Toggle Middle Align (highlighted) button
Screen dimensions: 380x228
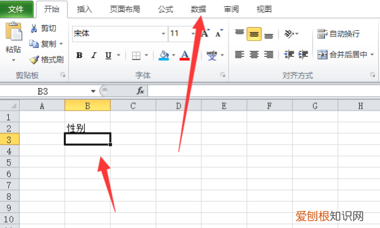click(254, 34)
